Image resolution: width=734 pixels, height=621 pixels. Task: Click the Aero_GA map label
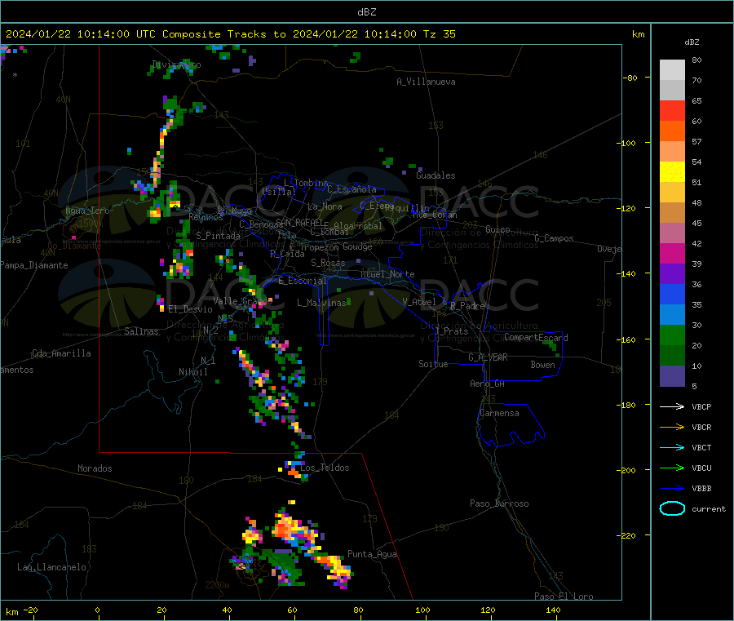pyautogui.click(x=488, y=384)
